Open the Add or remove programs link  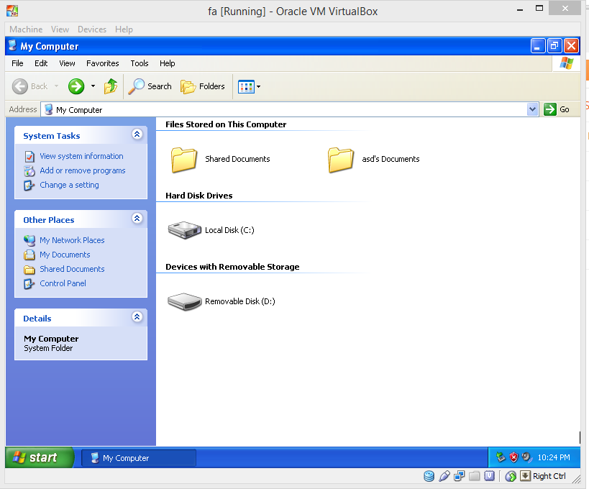[x=82, y=170]
